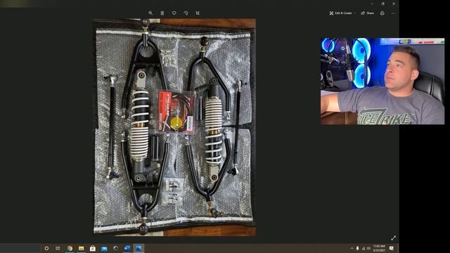Open the Edit & Create dropdown menu
Viewport: 450px width, 253px height.
342,13
